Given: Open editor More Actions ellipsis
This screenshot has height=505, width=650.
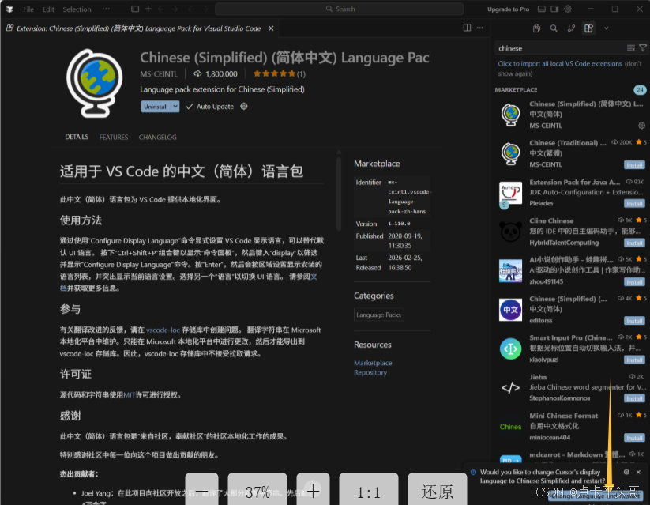Looking at the screenshot, I should 479,28.
